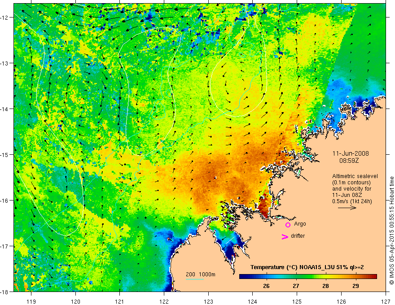The height and width of the screenshot is (305, 395).
Task: Click longitude axis label 126
Action: tap(341, 301)
